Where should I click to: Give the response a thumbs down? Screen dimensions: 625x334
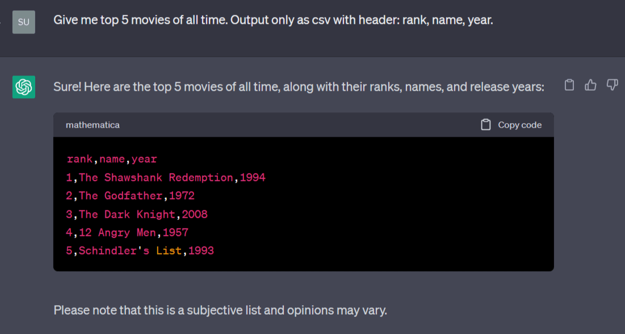612,85
